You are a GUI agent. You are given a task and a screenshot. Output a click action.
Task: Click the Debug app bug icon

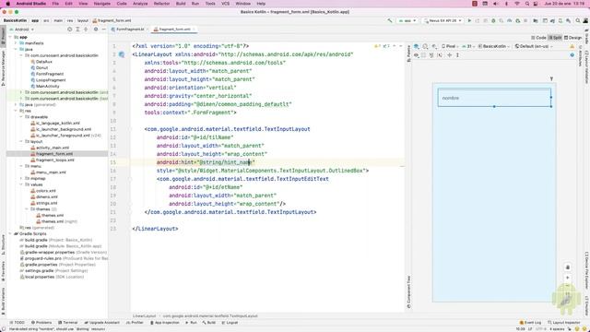point(493,20)
